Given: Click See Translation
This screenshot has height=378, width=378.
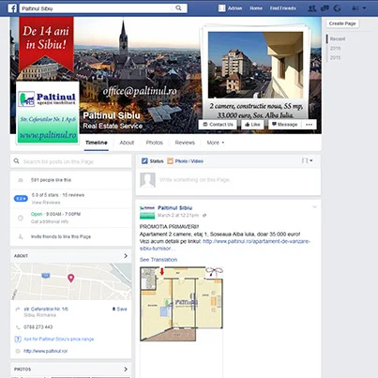Looking at the screenshot, I should click(x=159, y=260).
